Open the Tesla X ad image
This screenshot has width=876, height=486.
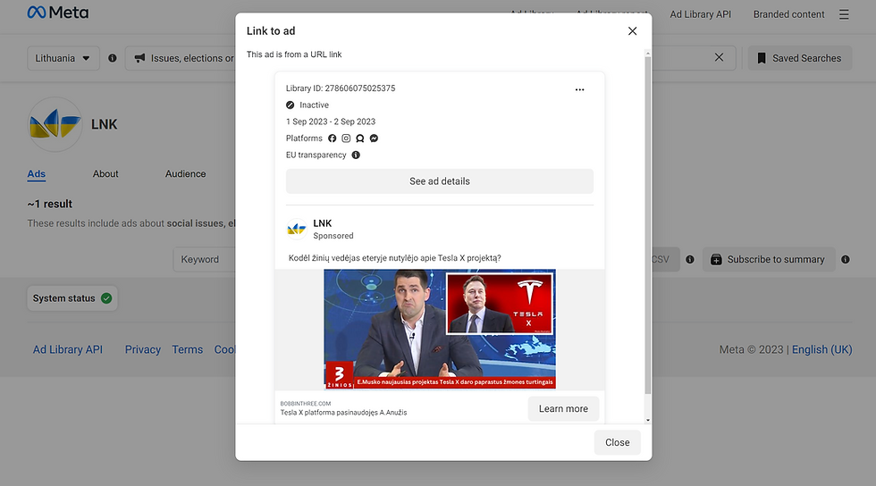(x=440, y=329)
